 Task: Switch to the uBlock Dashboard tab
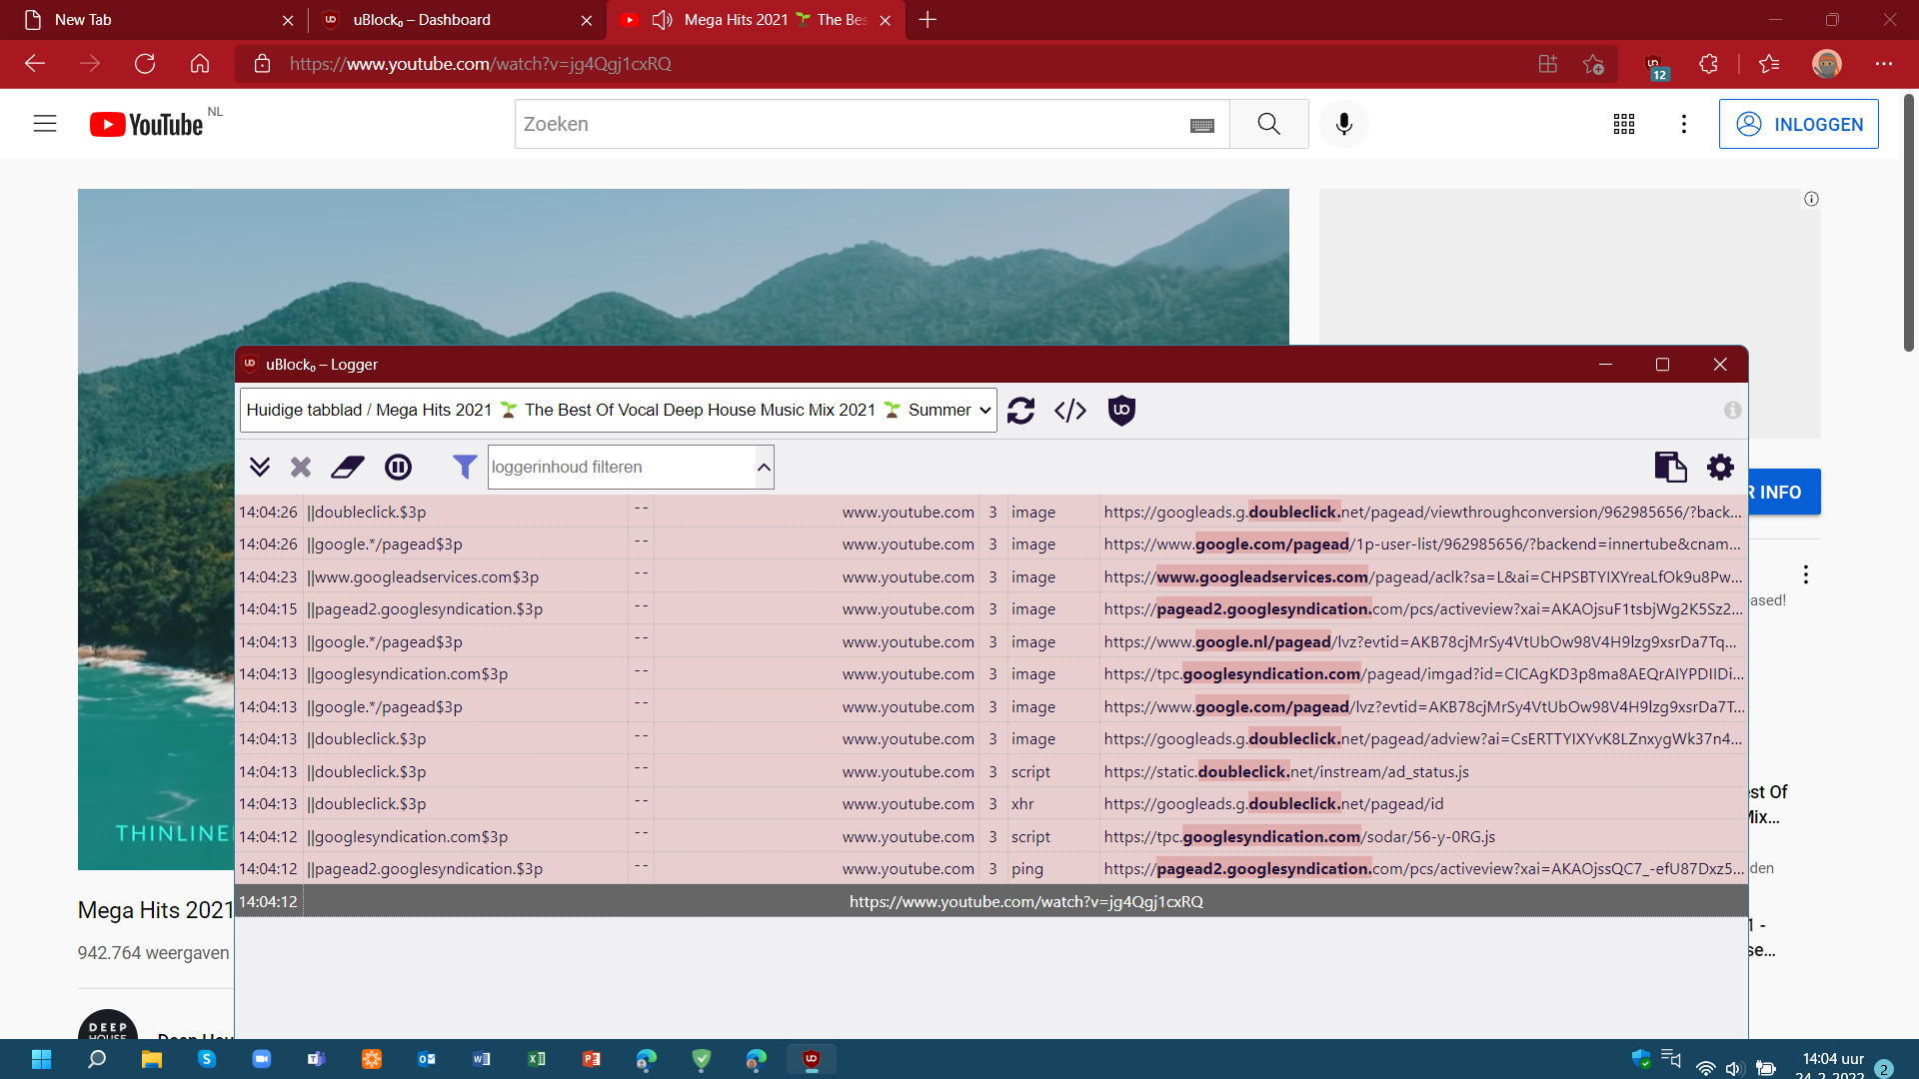(422, 20)
